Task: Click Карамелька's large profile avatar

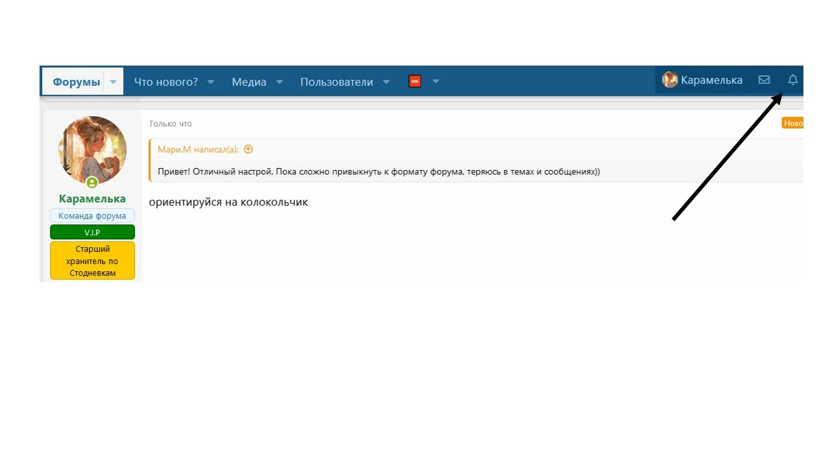Action: pos(92,150)
